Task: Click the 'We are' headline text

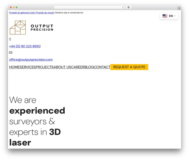Action: point(23,100)
